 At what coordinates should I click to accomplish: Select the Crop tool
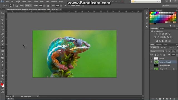[x=3, y=27]
